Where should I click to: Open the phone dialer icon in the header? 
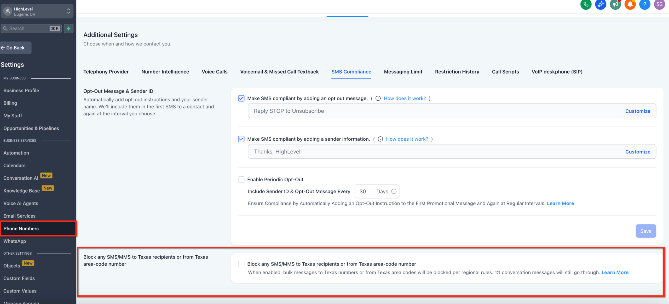pyautogui.click(x=586, y=4)
